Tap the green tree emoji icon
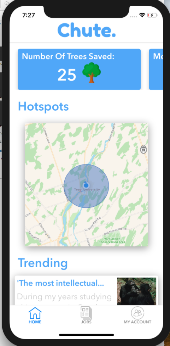 (x=92, y=73)
